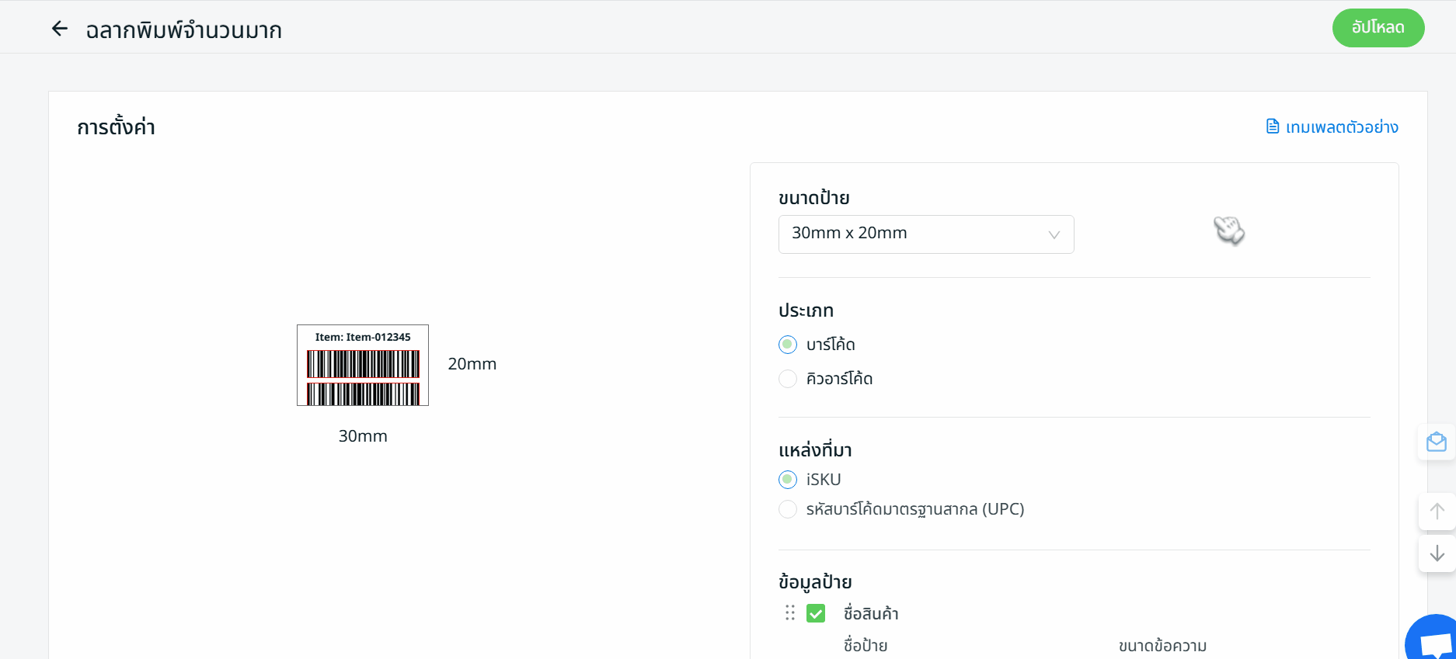Image resolution: width=1456 pixels, height=659 pixels.
Task: Select the บาร์โค้ด radio option
Action: click(x=788, y=345)
